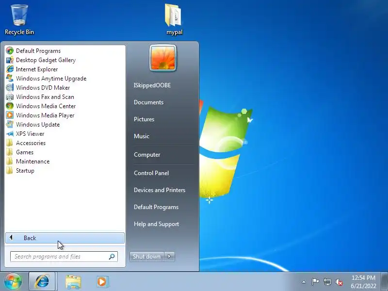The height and width of the screenshot is (291, 388).
Task: Open Windows Media Player icon in programs list
Action: 10,115
